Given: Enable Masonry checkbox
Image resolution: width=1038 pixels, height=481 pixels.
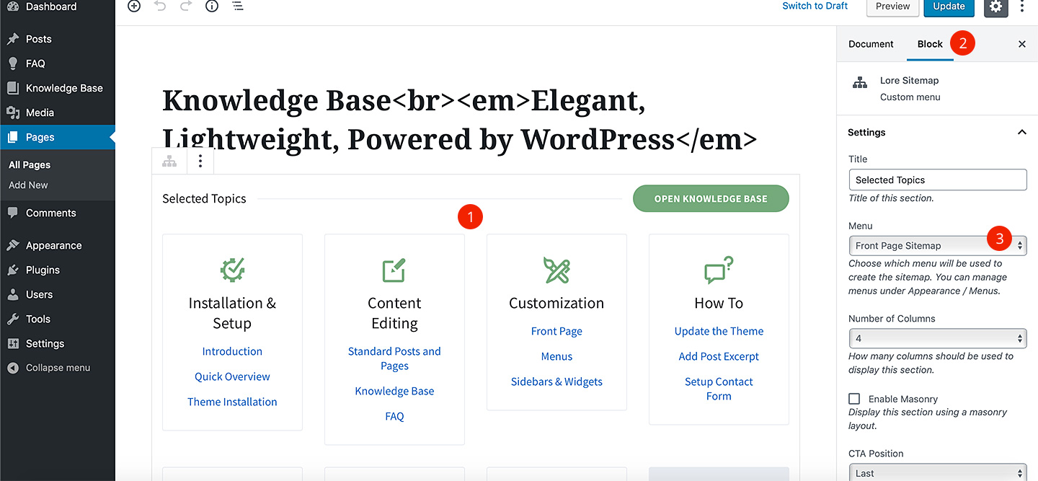Looking at the screenshot, I should [854, 399].
